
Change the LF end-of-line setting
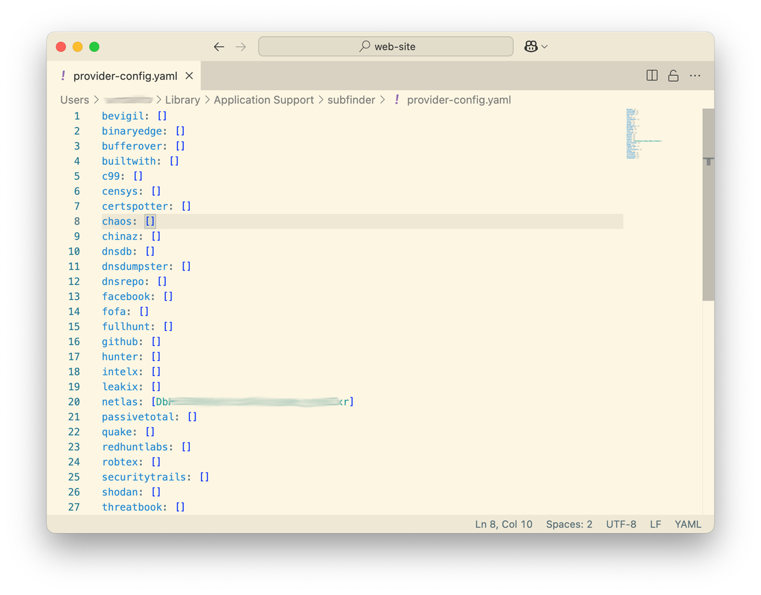click(x=655, y=524)
